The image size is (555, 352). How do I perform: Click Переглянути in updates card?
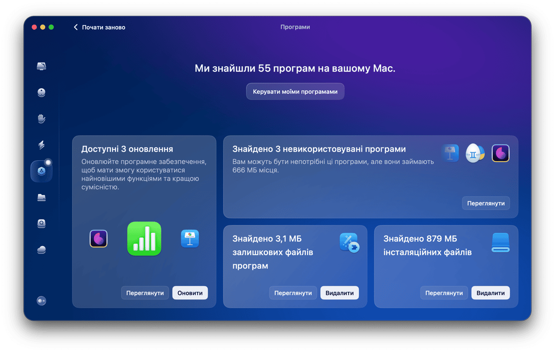[x=145, y=293]
